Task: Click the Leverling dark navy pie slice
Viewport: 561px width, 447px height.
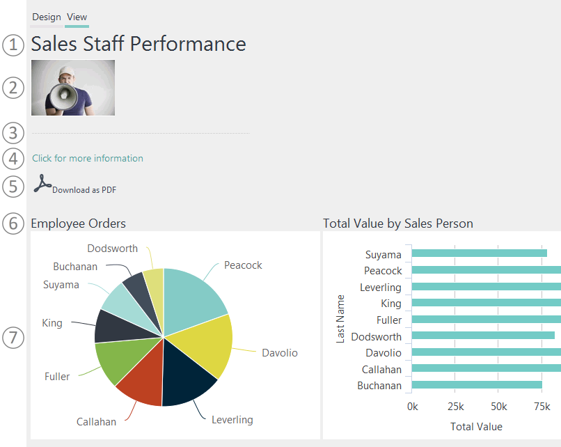Action: 186,382
